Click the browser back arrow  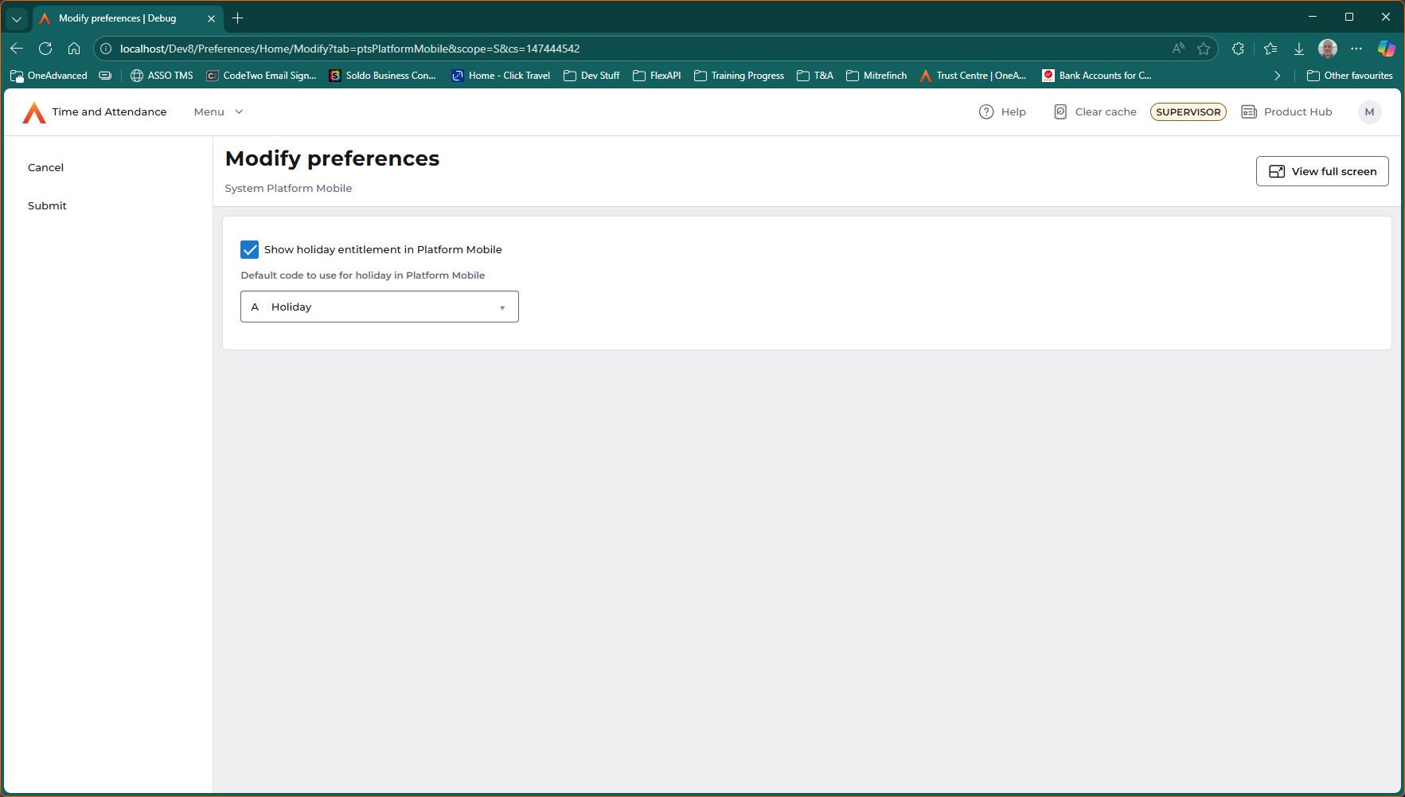[x=17, y=49]
